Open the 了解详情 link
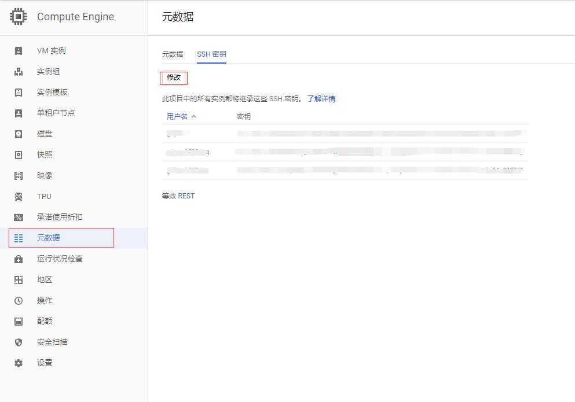This screenshot has width=575, height=402. point(321,99)
